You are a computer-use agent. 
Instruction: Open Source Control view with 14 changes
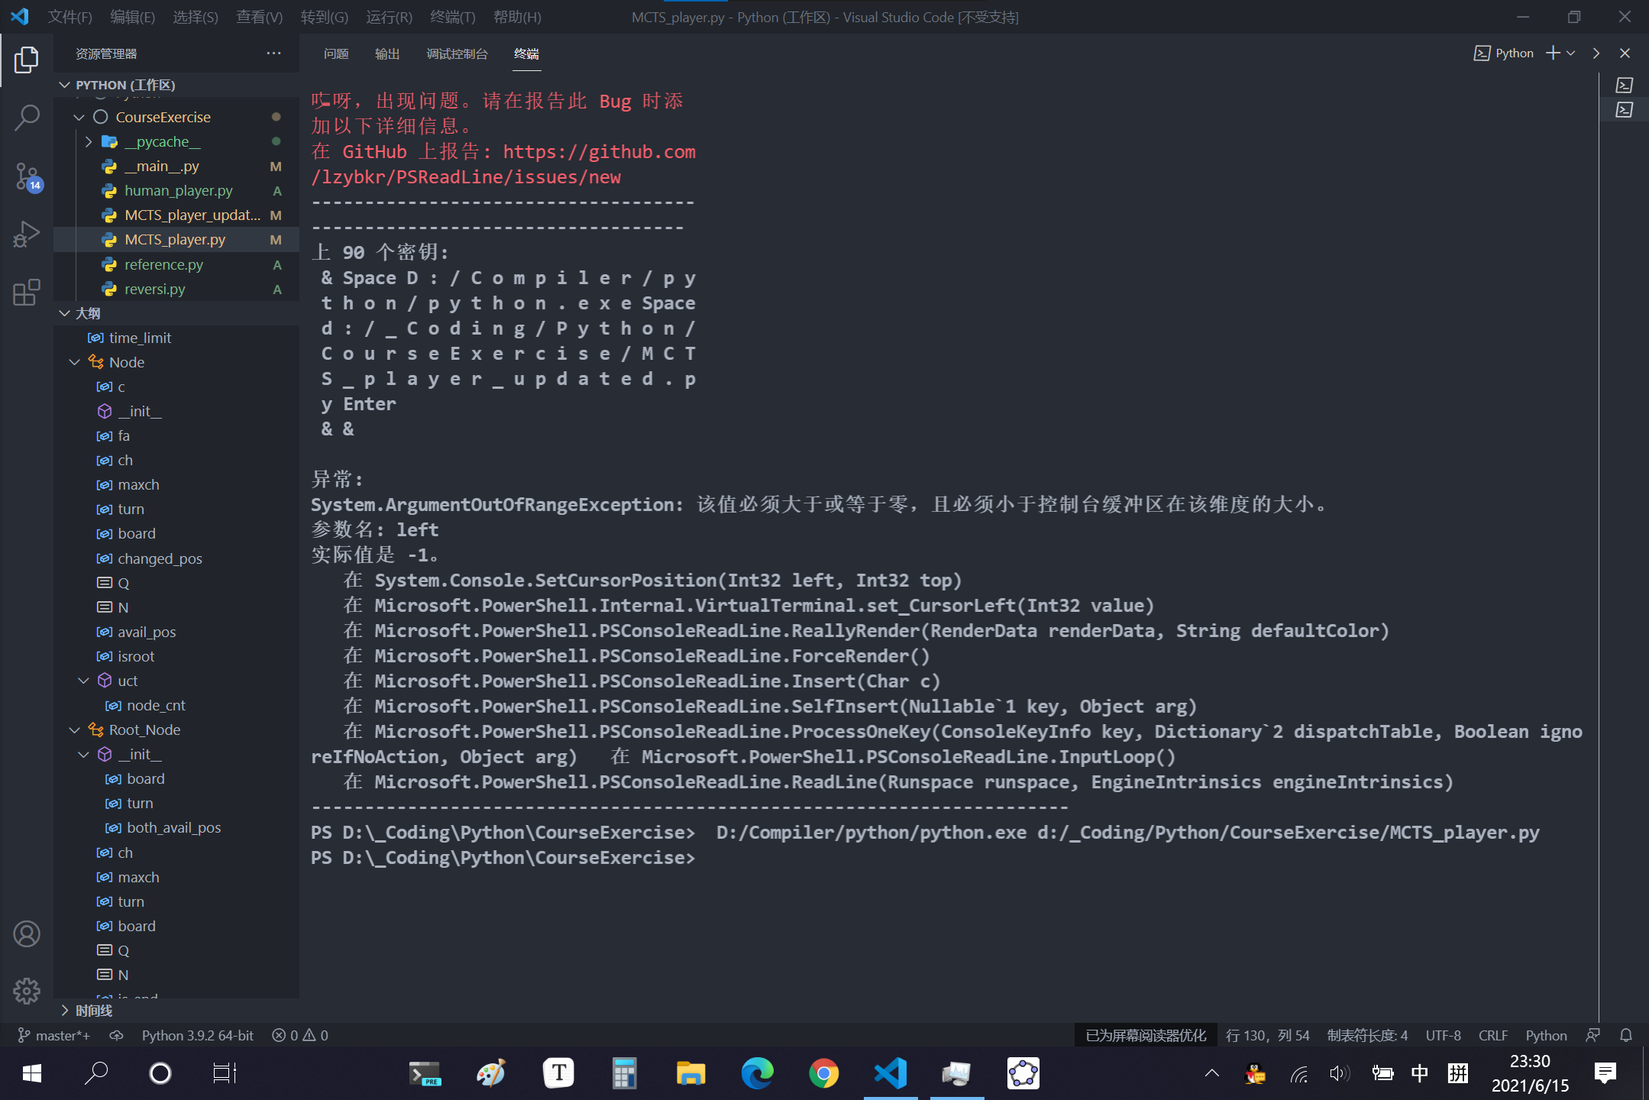click(x=27, y=176)
